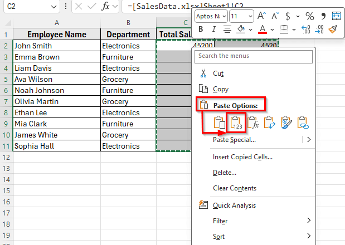The image size is (345, 245).
Task: Click Decrease Decimal icon
Action: tap(319, 29)
